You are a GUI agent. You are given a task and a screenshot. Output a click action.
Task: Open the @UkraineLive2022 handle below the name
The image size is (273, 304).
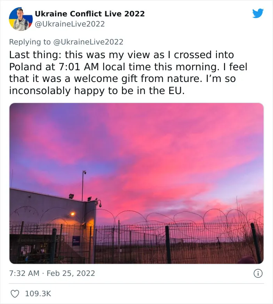coord(70,24)
